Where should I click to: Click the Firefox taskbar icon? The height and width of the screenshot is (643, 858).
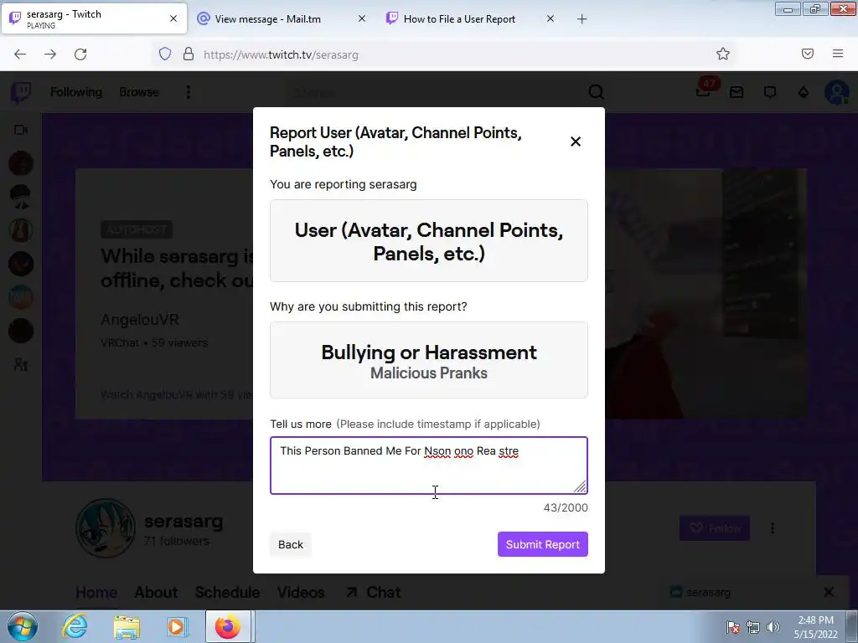pyautogui.click(x=228, y=626)
